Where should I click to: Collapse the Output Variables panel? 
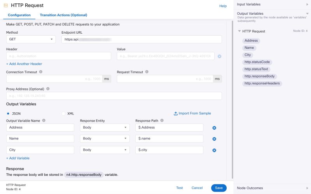coord(307,14)
